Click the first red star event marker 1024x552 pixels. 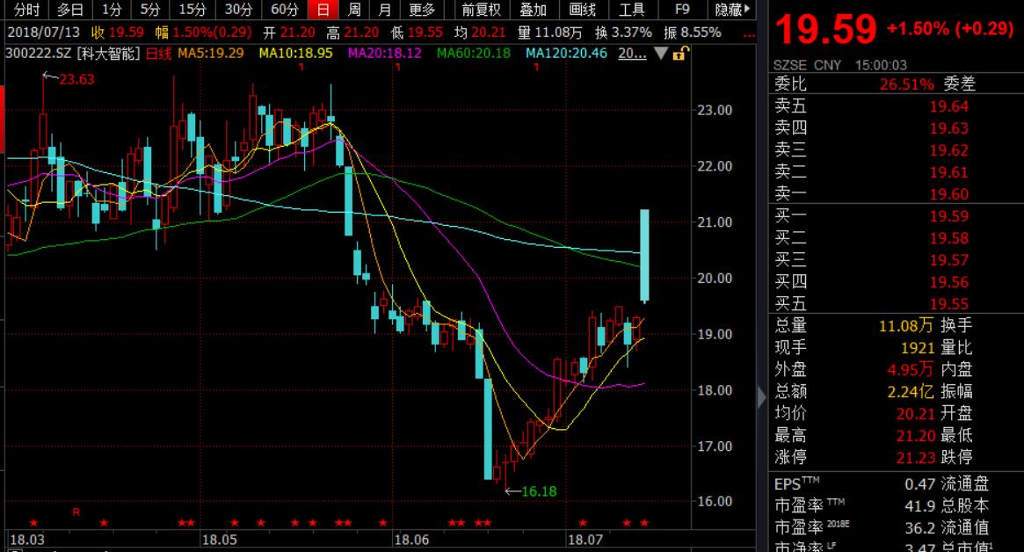[x=33, y=523]
